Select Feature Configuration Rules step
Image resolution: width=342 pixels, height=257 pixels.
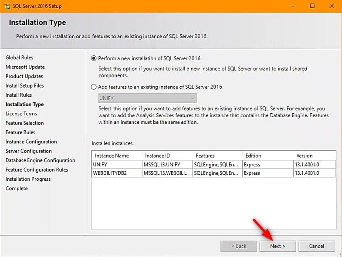[x=37, y=170]
